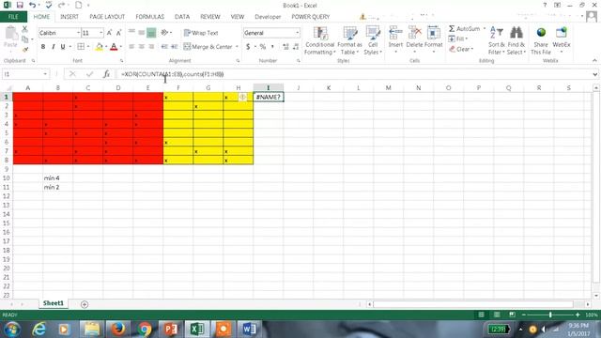Toggle align text left
The width and height of the screenshot is (601, 338).
(x=131, y=47)
